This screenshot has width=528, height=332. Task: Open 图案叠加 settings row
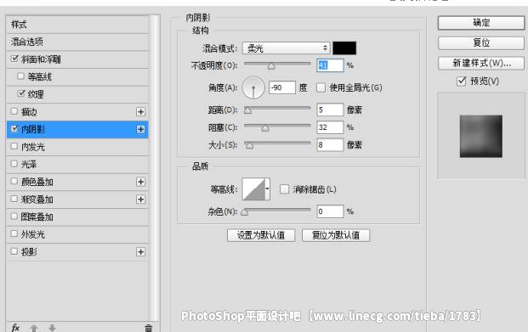(x=77, y=217)
